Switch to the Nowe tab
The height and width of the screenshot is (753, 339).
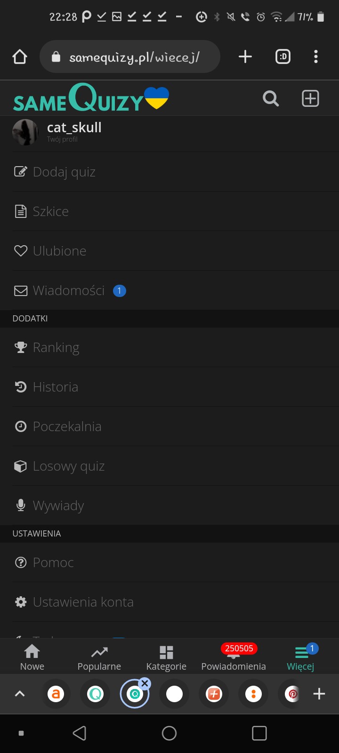pos(32,657)
